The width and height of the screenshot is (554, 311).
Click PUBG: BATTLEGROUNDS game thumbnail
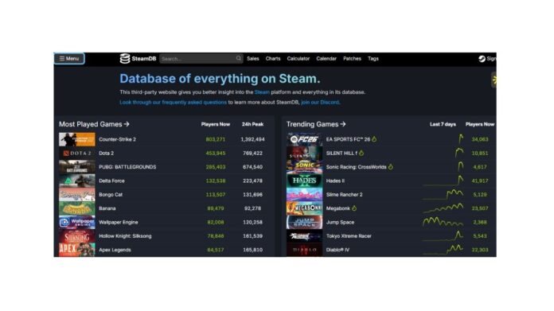(77, 167)
